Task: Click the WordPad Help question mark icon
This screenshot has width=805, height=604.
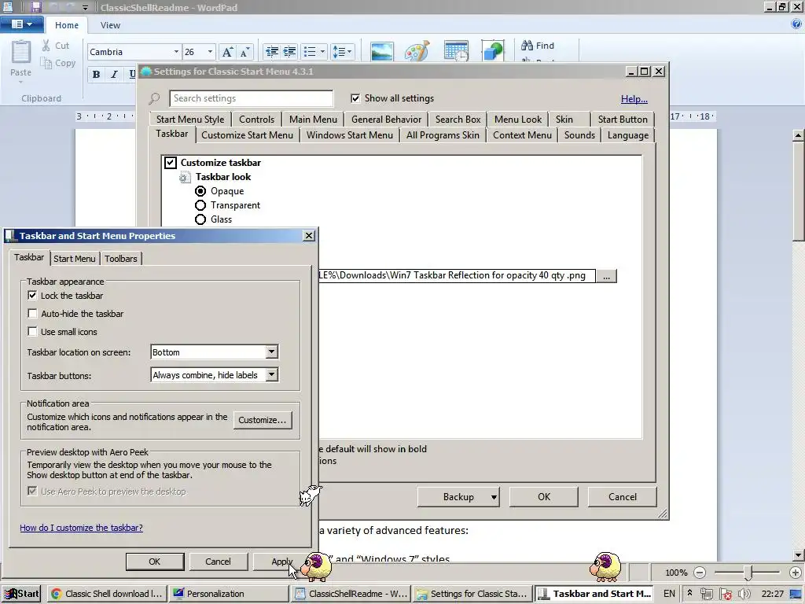Action: point(796,24)
